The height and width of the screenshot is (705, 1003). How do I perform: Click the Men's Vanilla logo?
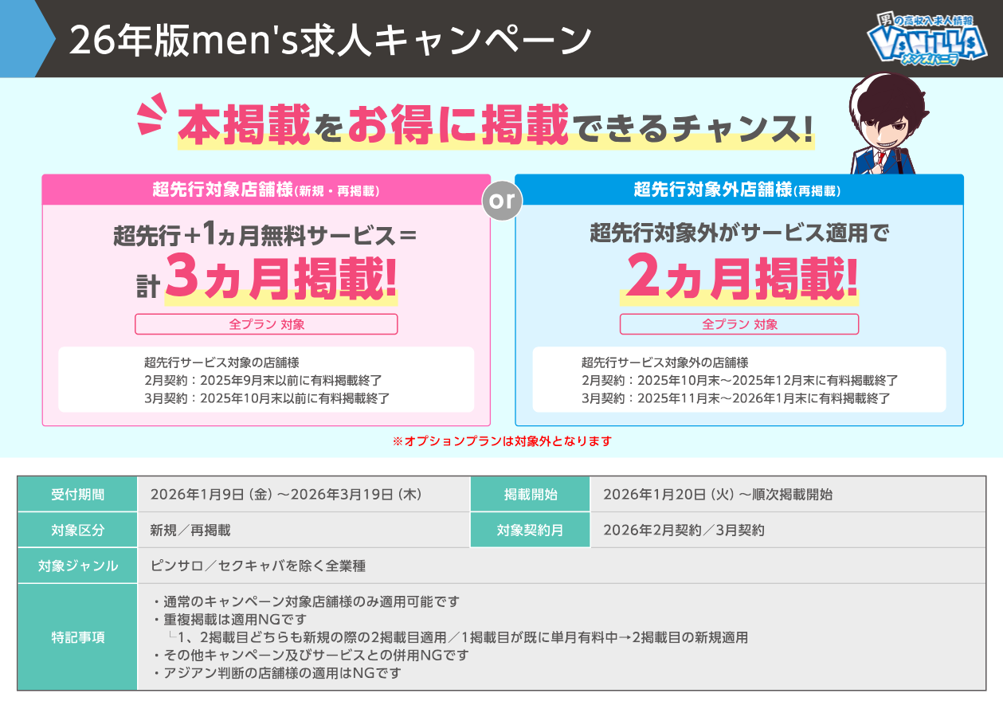tap(927, 40)
